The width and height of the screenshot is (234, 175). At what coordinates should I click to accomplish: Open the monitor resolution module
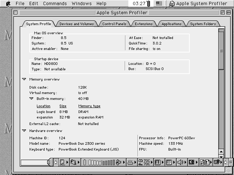point(170,162)
